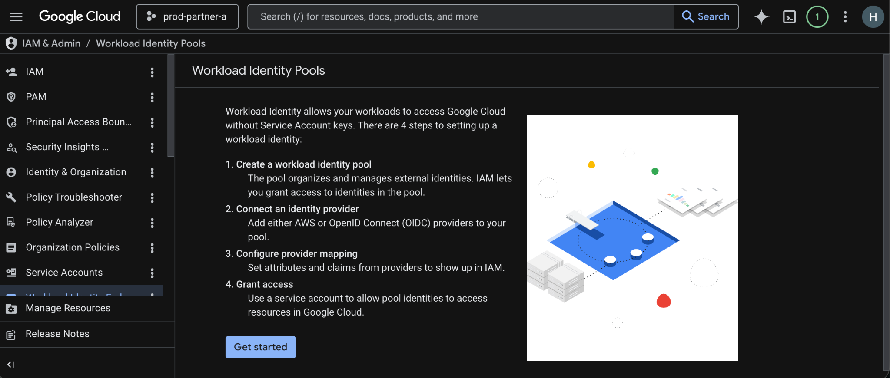
Task: Click the workload identity illustration
Action: pos(632,238)
